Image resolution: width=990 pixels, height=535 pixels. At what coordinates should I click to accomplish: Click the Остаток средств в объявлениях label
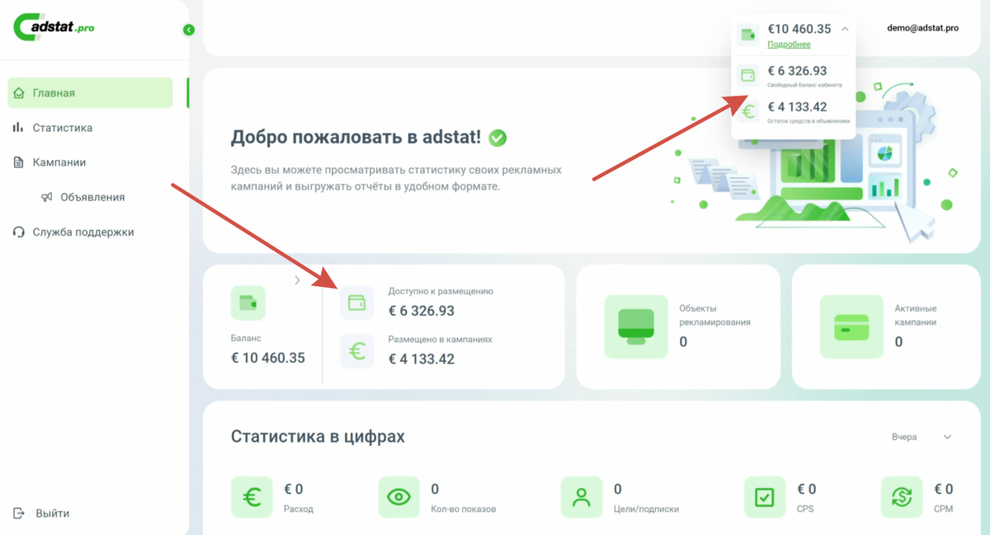808,121
